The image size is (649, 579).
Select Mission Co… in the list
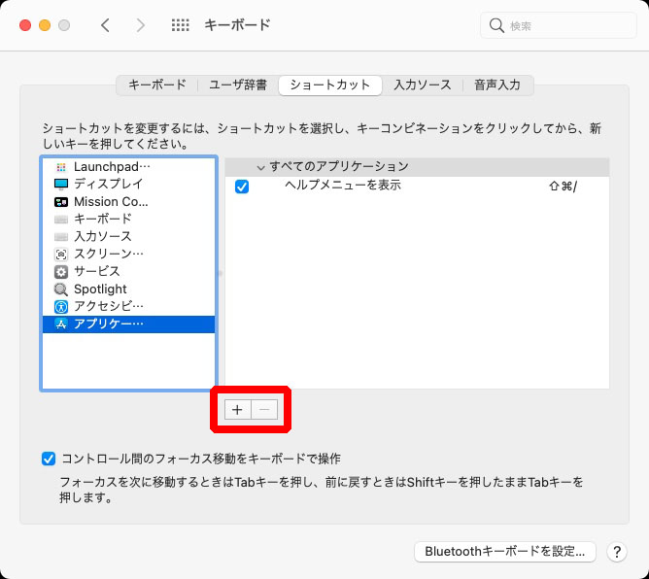point(128,201)
